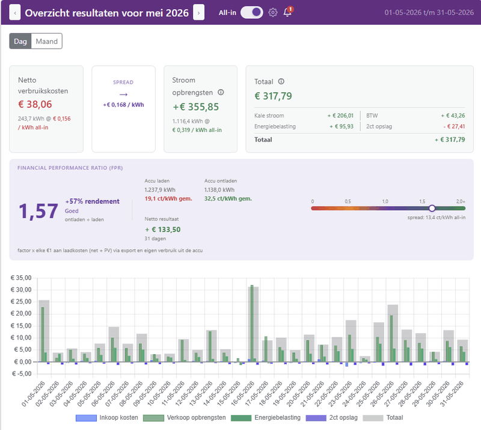Screen dimensions: 481x430
Task: Click the € 38,06 netto verbruikskosten value
Action: pos(35,104)
